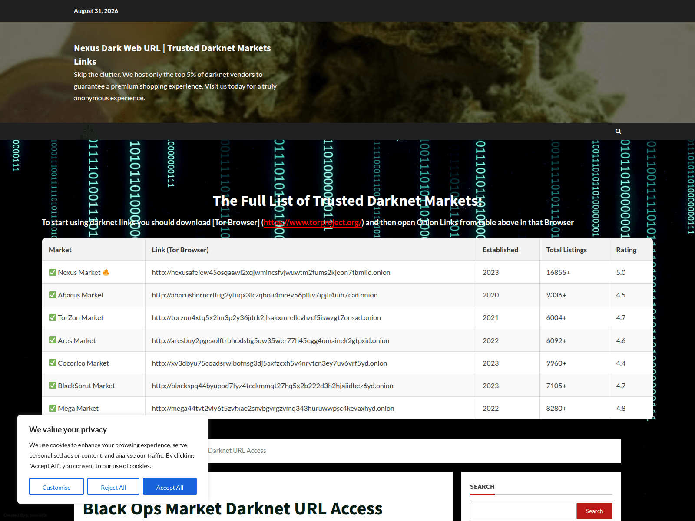Screen dimensions: 695x521
Task: Click the "5.0" rating for Nexus Market
Action: click(621, 272)
